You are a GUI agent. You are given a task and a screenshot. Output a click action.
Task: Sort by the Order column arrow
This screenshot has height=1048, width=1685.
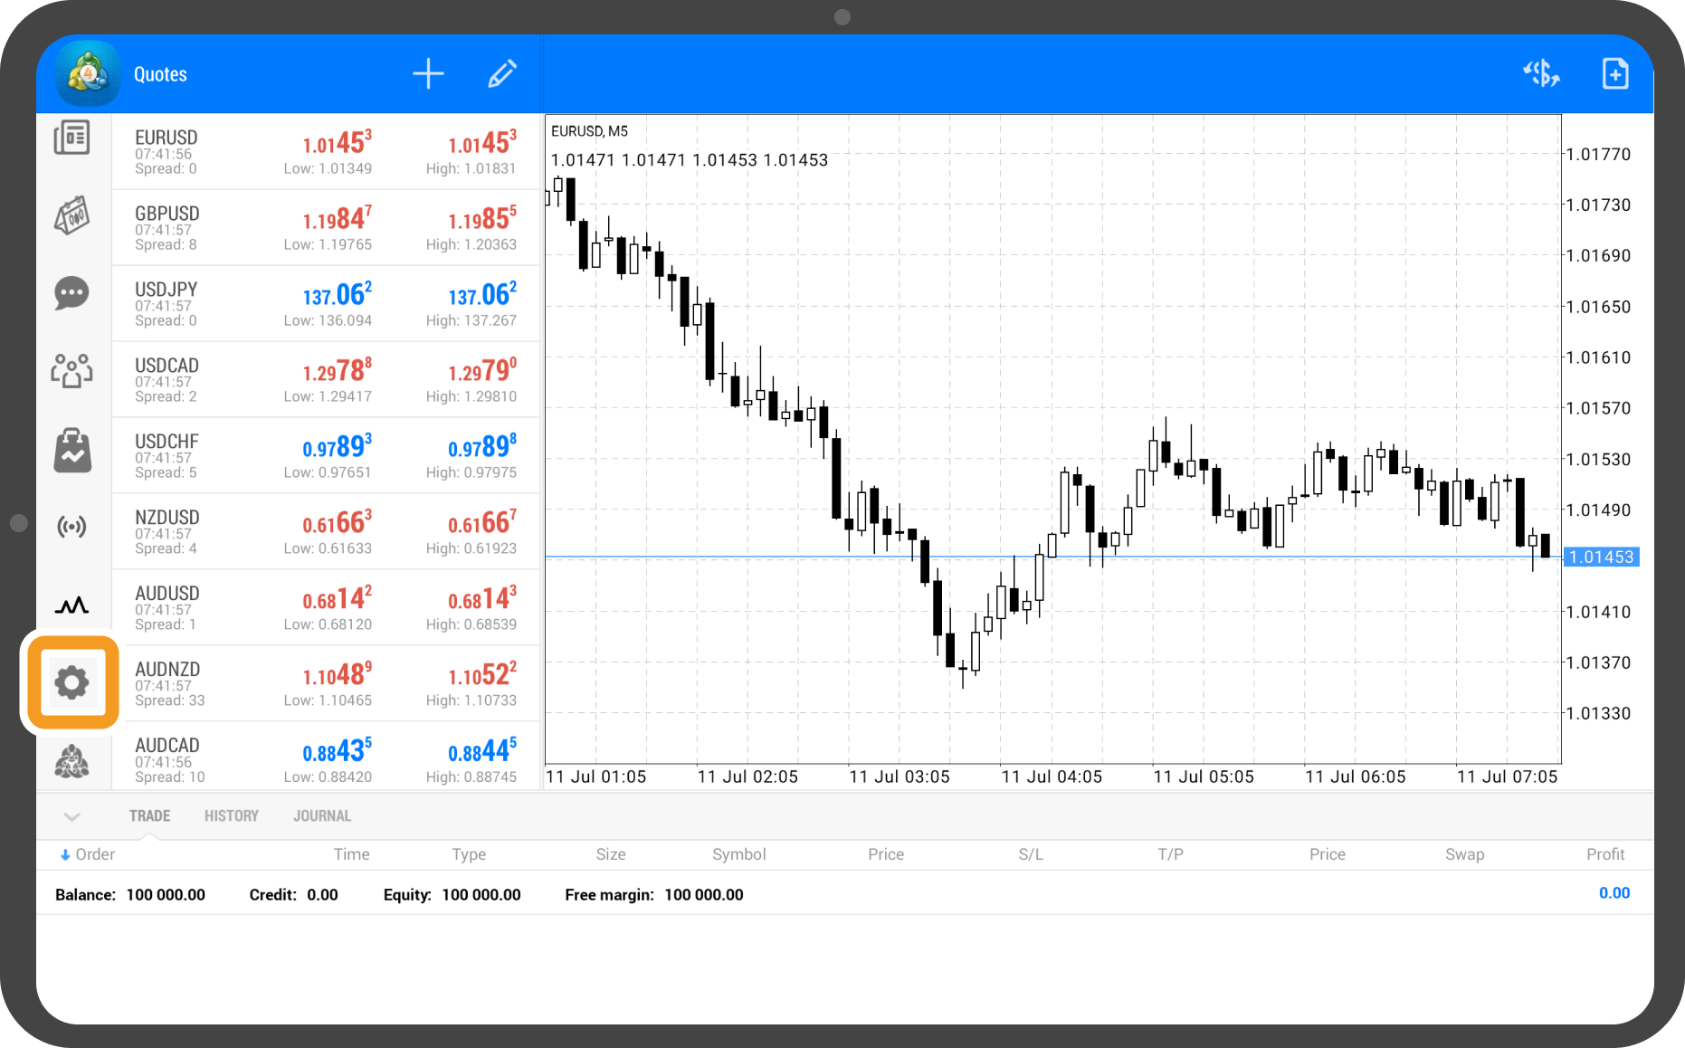tap(65, 855)
